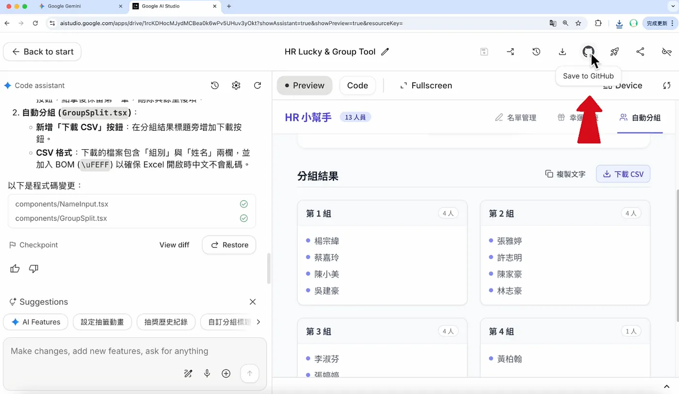Select the 抽獎歷史紀錄 suggestion
Viewport: 679px width, 394px height.
[x=166, y=322]
